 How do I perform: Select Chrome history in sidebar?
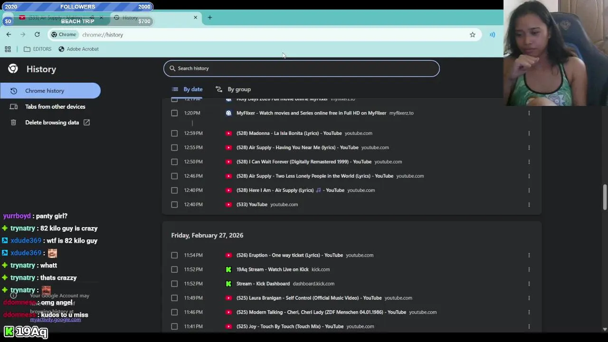coord(50,91)
